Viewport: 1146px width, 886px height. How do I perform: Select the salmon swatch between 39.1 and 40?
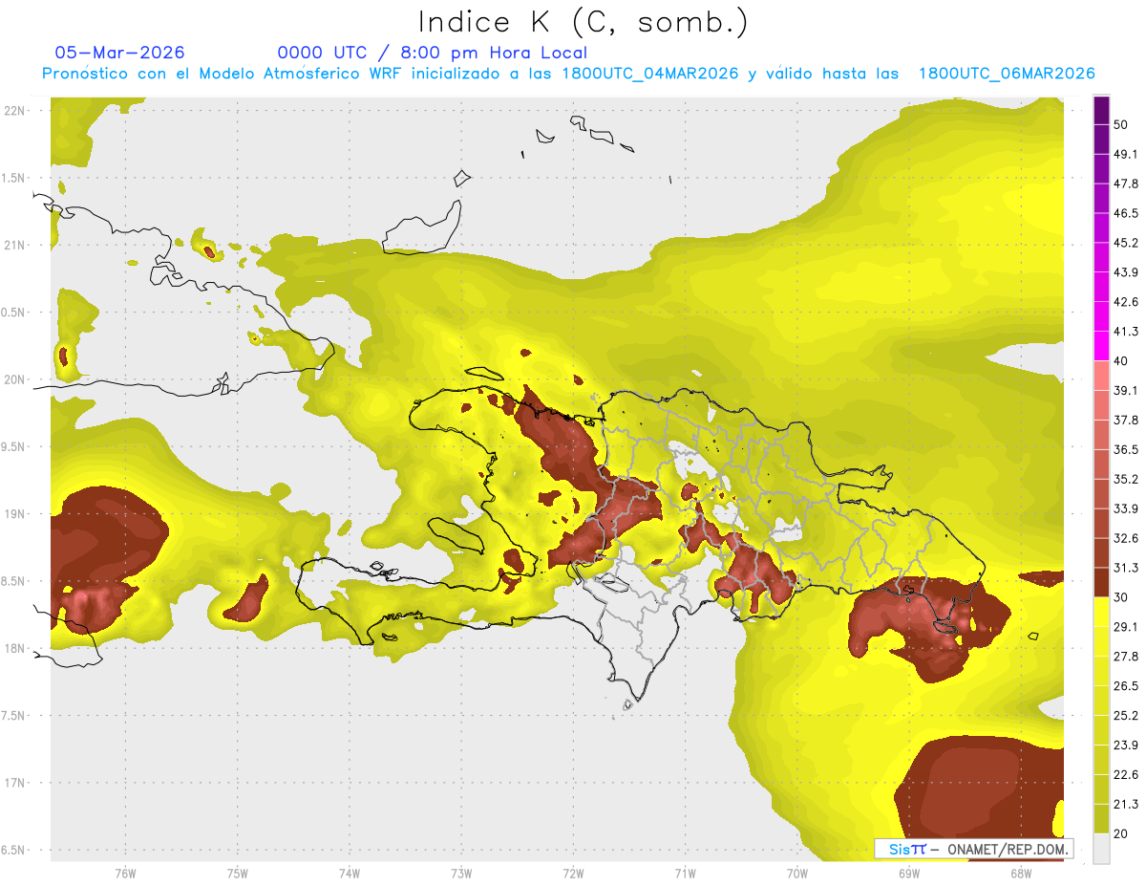1101,377
